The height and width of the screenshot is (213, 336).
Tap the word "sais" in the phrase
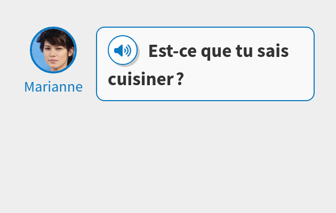point(274,52)
